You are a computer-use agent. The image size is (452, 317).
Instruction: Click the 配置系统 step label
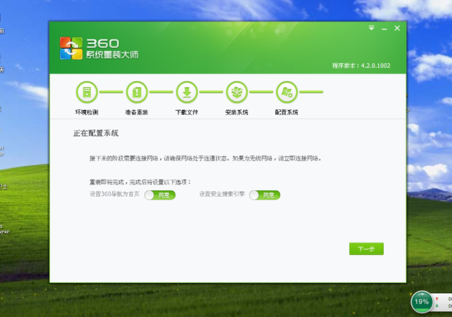(x=286, y=113)
